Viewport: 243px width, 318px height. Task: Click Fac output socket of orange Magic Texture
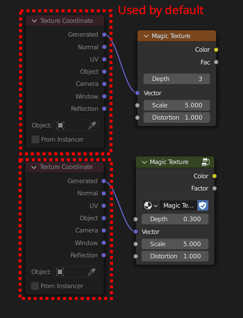point(216,62)
